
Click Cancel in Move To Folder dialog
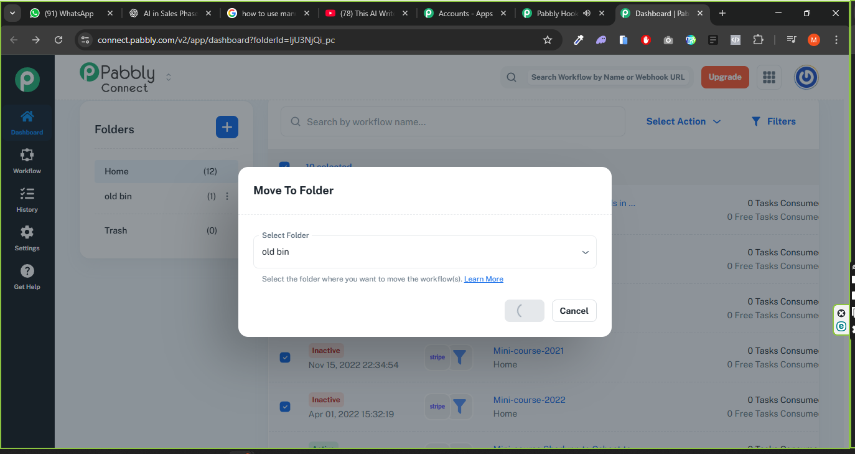pos(574,311)
